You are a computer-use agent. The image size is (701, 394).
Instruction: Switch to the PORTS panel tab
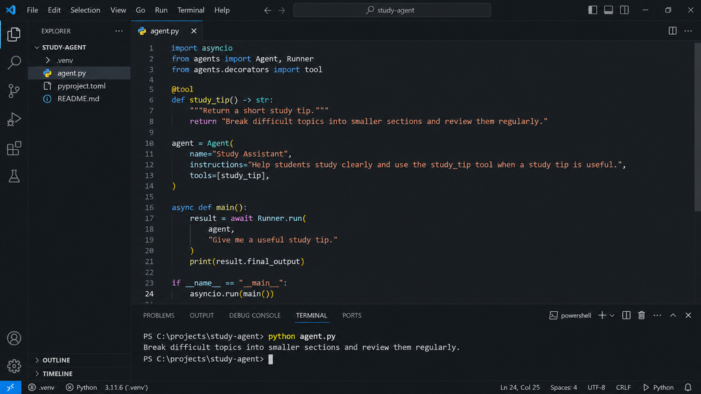(x=352, y=315)
